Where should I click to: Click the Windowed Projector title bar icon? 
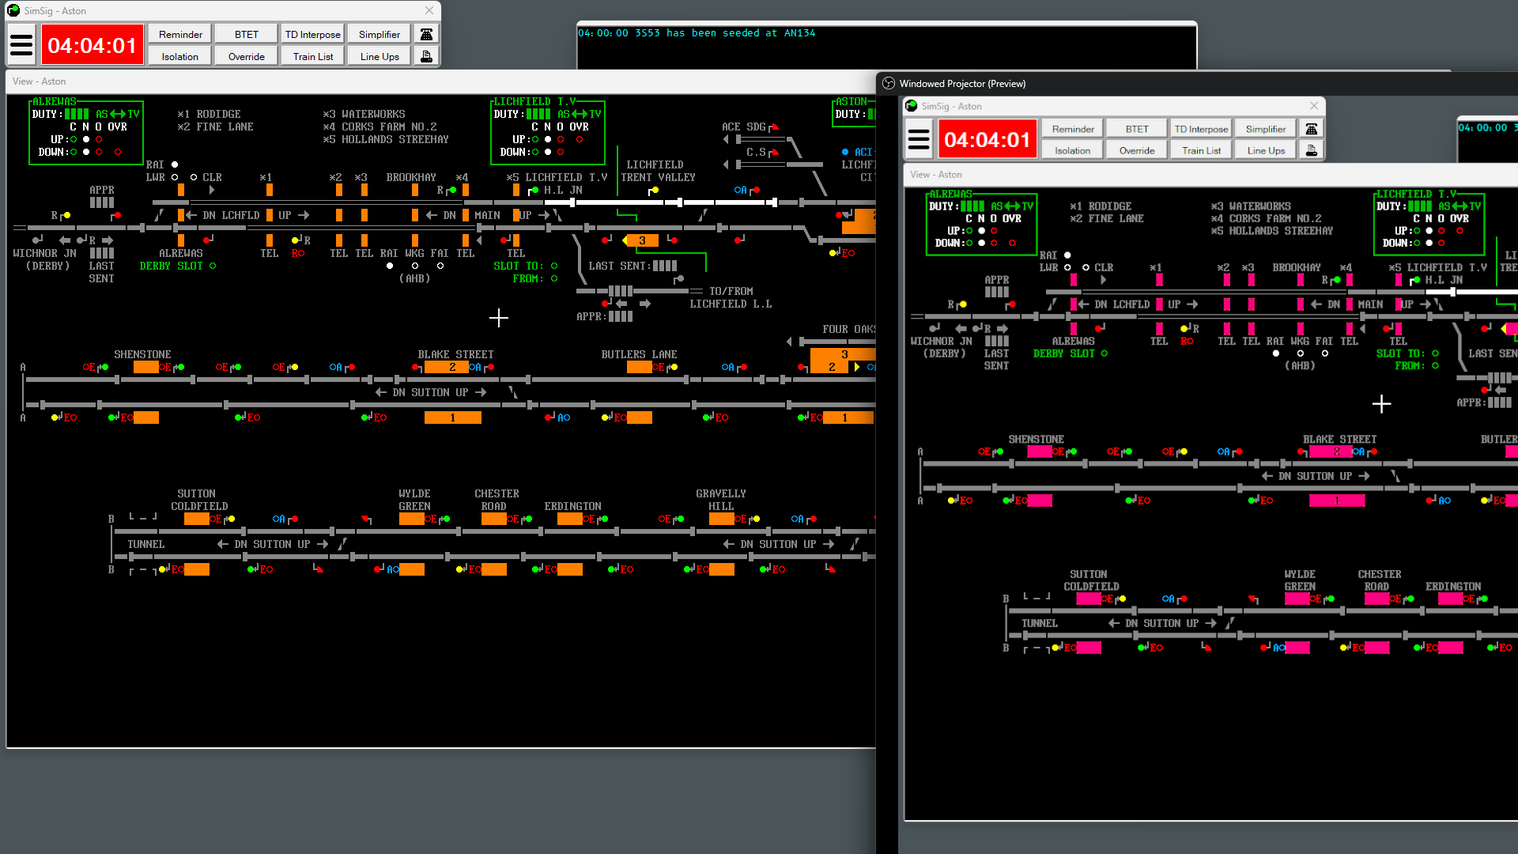click(889, 83)
